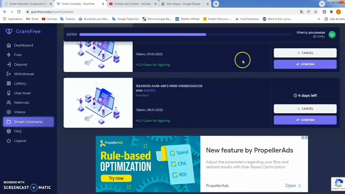
Task: Click the ad info icon on banner
Action: pos(303,138)
